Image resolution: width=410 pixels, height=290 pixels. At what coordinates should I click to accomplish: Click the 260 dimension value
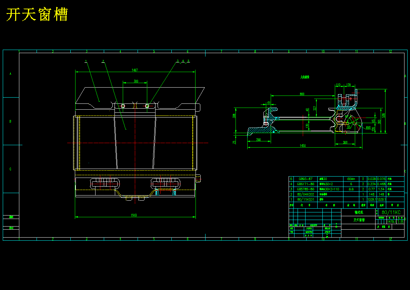[258, 140]
